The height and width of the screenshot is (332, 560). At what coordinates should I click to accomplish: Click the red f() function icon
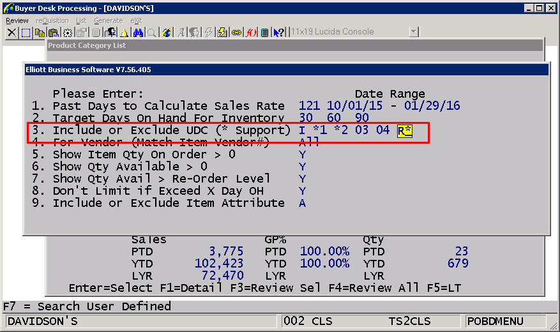pyautogui.click(x=251, y=33)
